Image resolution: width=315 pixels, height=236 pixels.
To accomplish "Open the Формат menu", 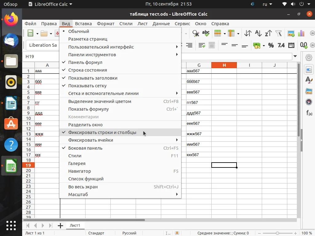I will 106,24.
